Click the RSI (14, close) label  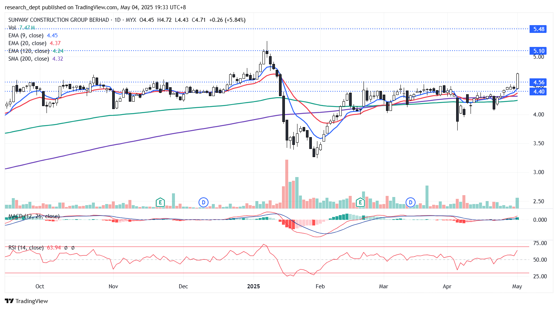click(26, 248)
